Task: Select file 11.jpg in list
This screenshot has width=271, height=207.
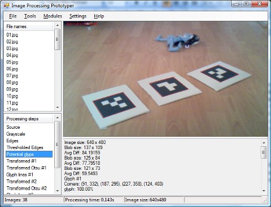Action: point(12,103)
